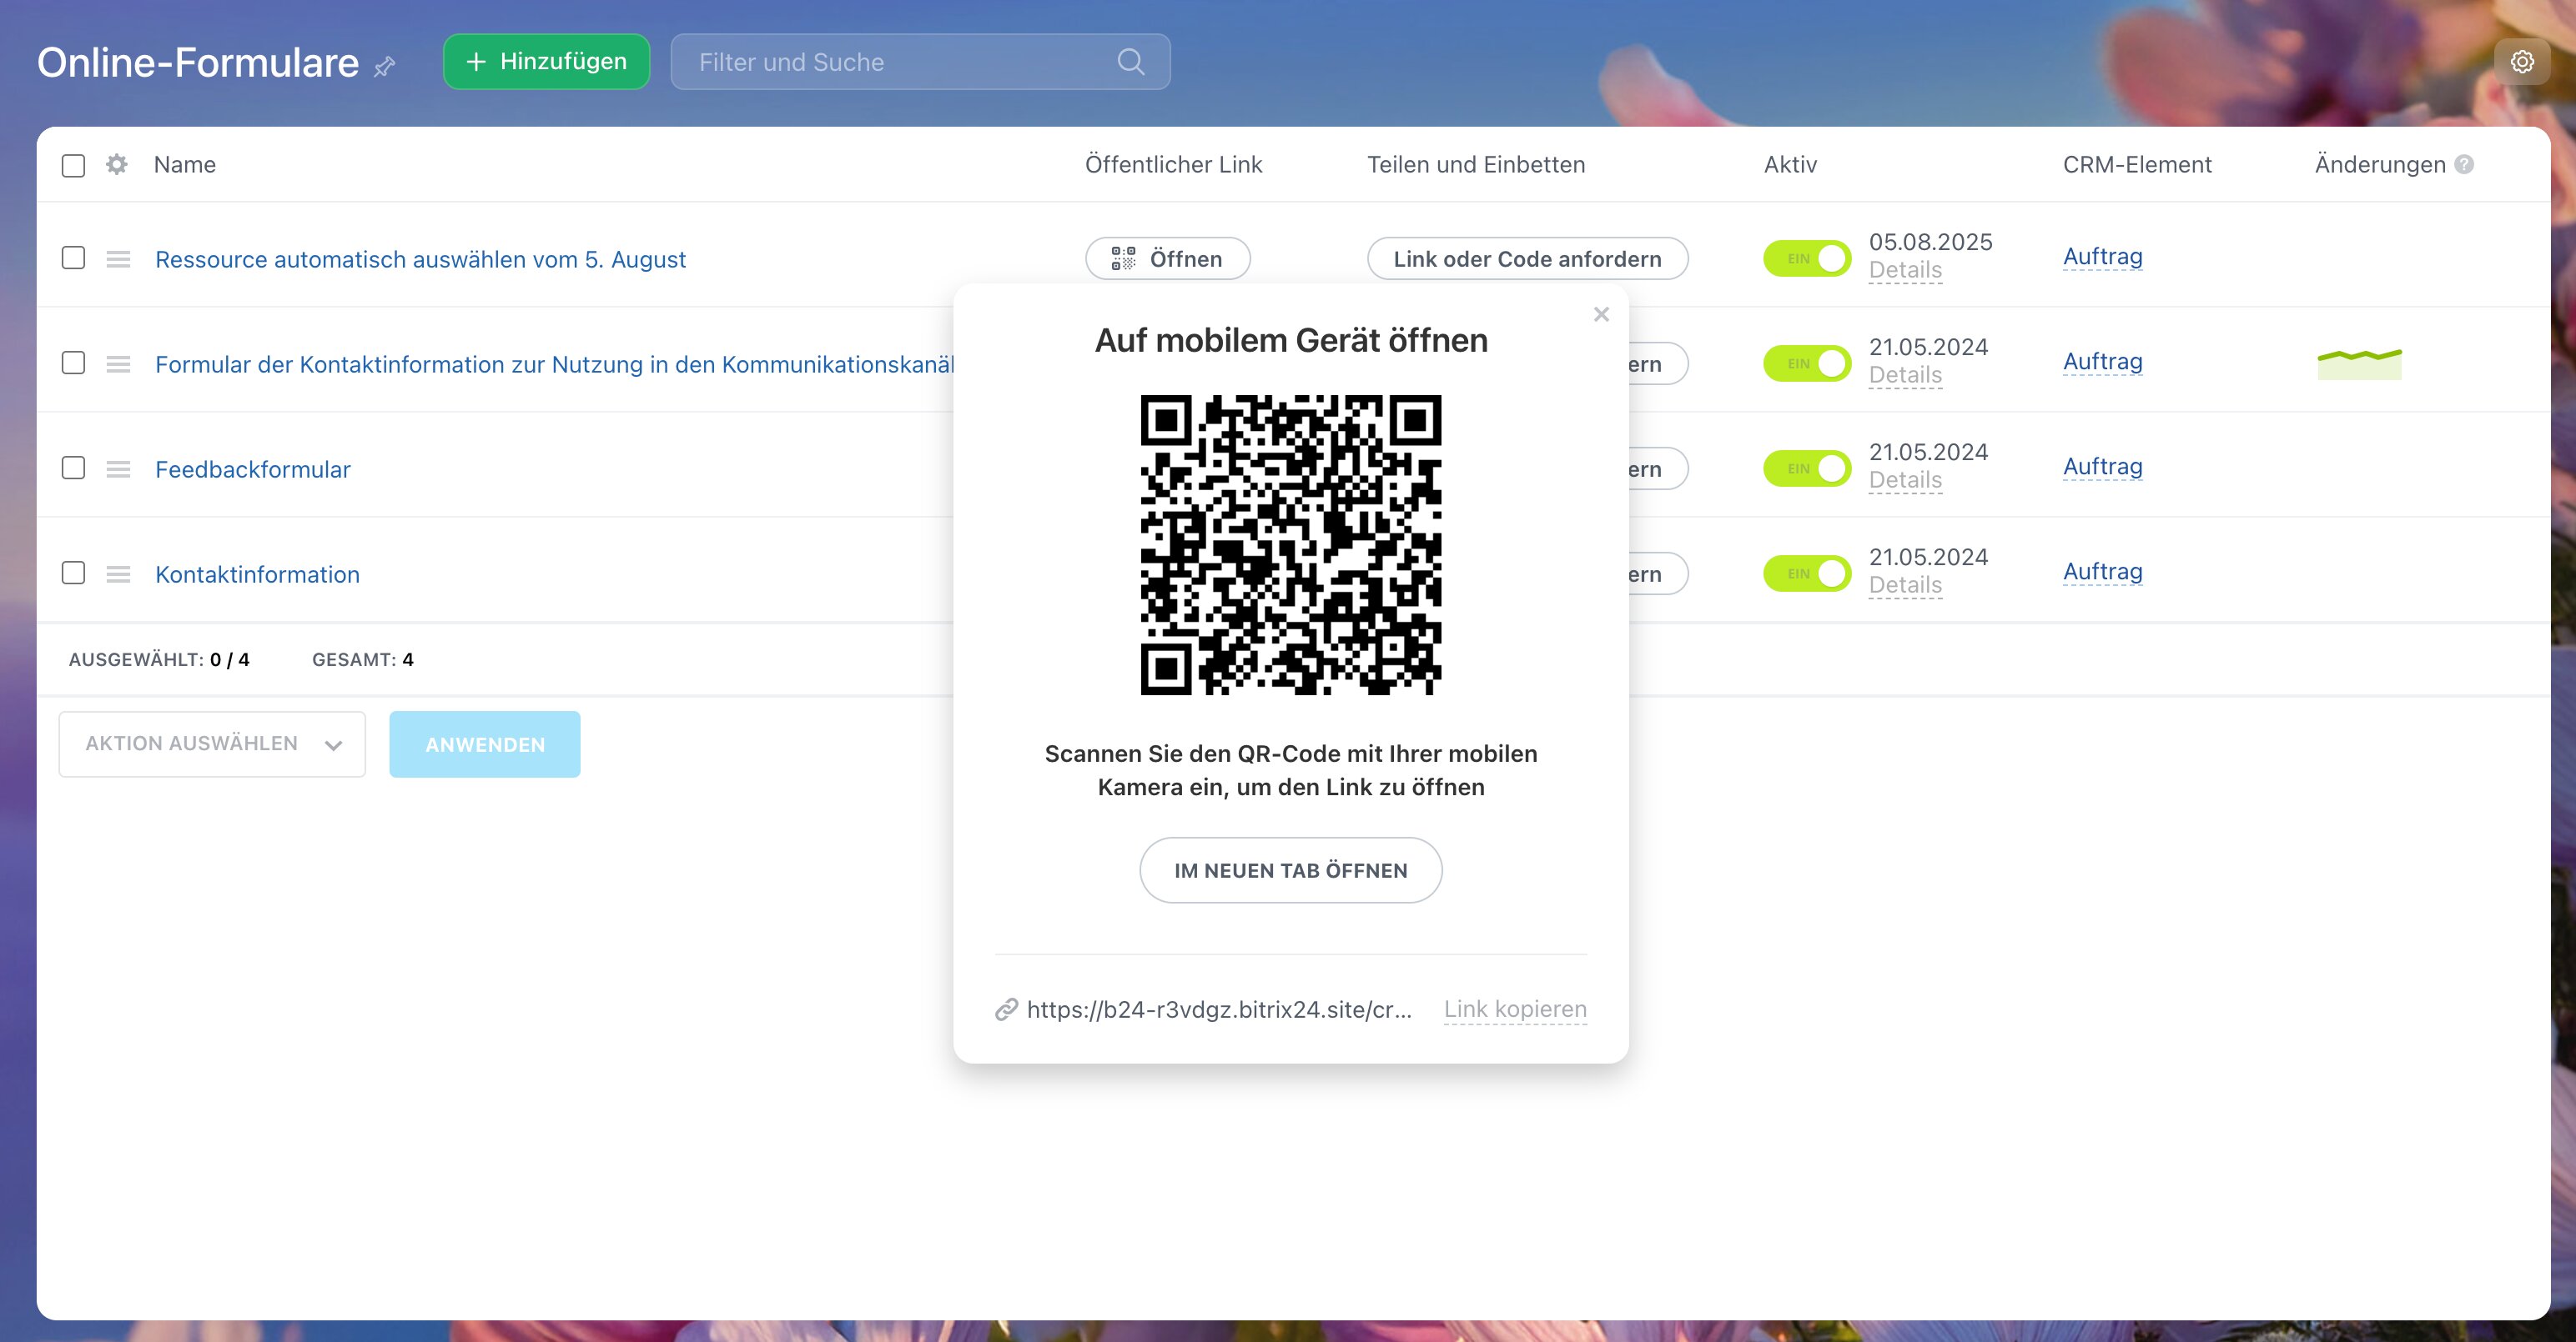Click drag handle of Feedbackformular row
Screen dimensions: 2576x1342
pos(118,468)
